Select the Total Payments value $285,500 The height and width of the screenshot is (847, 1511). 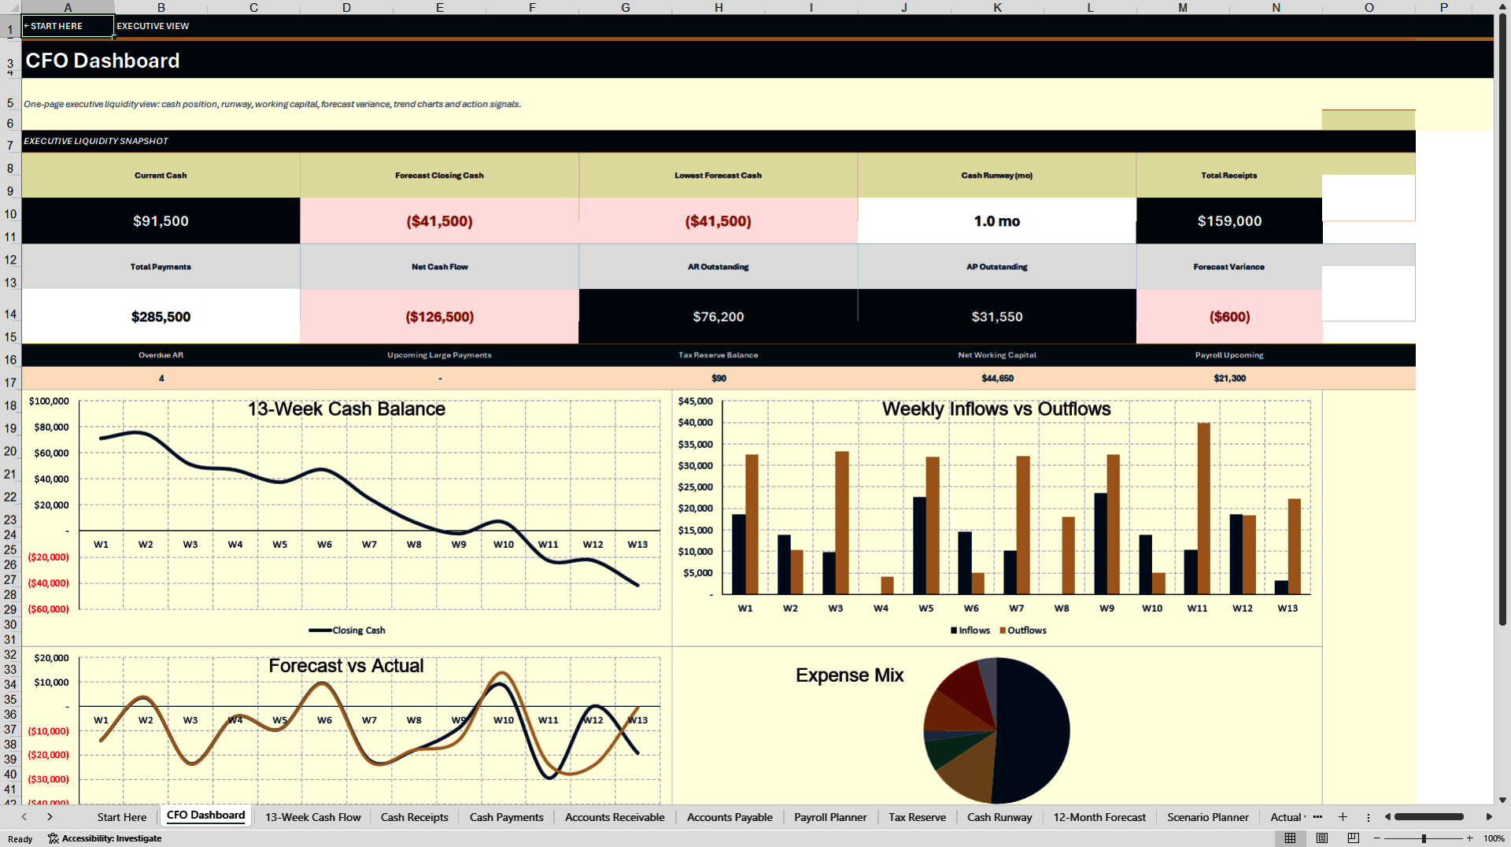tap(161, 316)
